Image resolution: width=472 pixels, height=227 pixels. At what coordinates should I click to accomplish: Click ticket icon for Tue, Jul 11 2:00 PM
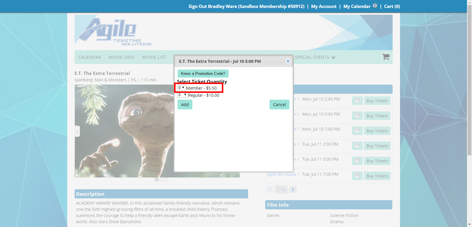click(357, 146)
